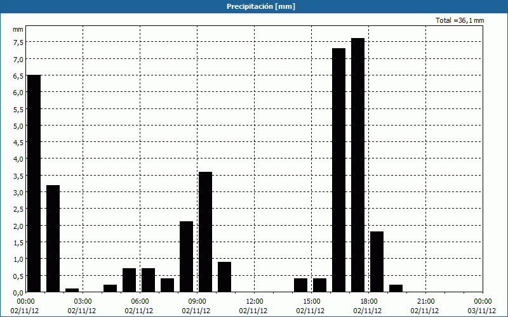
Task: Select the 'Total =36,1 mm' label
Action: (460, 20)
